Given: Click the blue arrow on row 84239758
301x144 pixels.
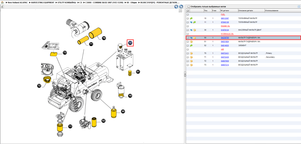Looking at the screenshot, I should coord(191,38).
